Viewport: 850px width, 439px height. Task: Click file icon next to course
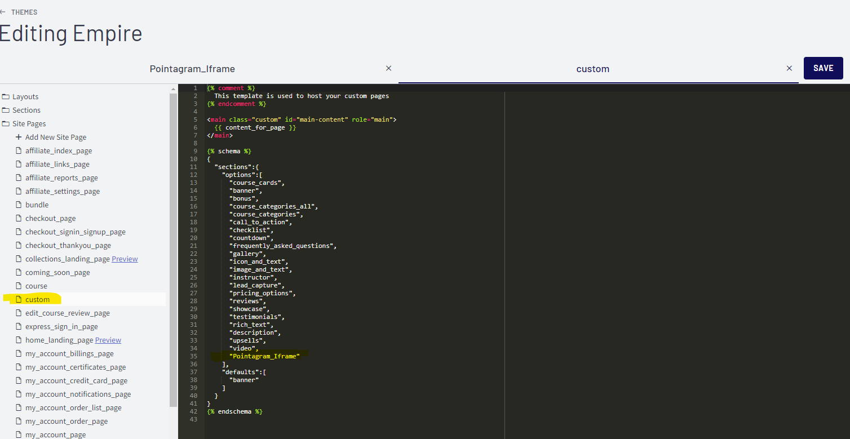pyautogui.click(x=18, y=286)
